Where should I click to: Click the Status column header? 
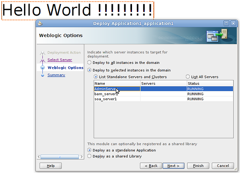click(210, 83)
